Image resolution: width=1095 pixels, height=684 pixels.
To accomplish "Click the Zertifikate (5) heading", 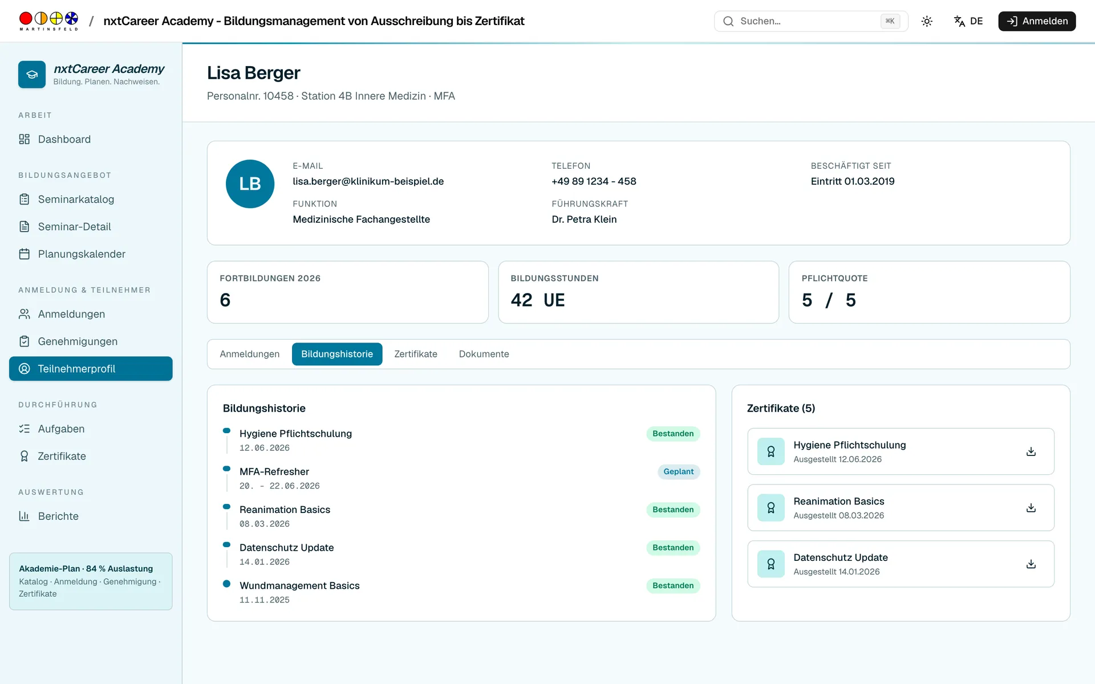I will [x=781, y=408].
